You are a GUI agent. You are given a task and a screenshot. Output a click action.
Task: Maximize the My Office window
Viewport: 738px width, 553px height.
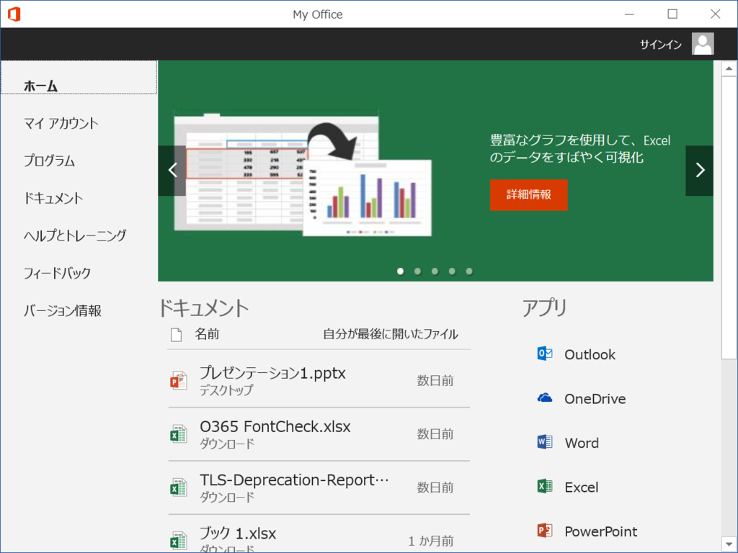[672, 14]
